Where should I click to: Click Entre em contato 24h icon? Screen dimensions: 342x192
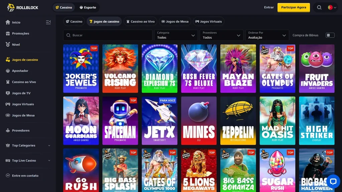click(x=8, y=175)
